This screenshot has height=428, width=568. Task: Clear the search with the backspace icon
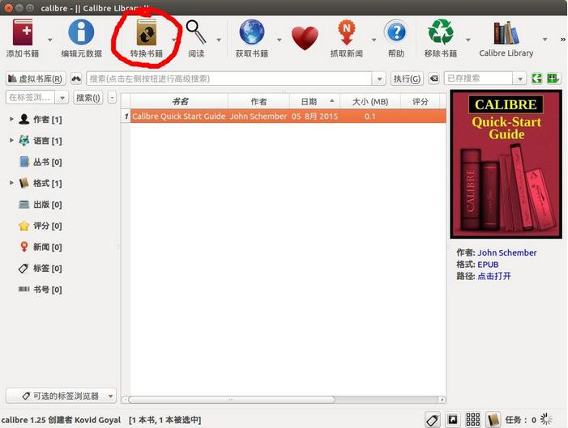(x=433, y=78)
